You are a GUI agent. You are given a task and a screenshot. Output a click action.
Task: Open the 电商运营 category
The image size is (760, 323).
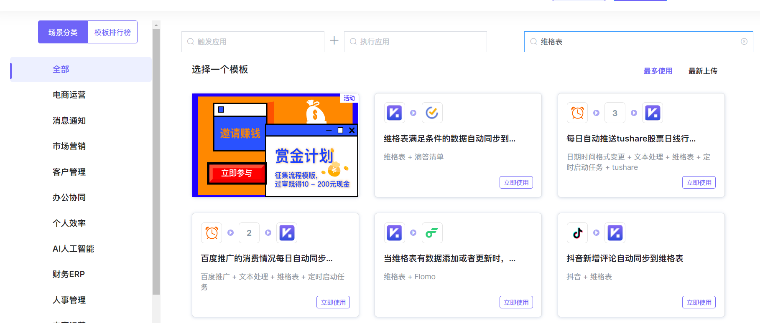(x=69, y=95)
